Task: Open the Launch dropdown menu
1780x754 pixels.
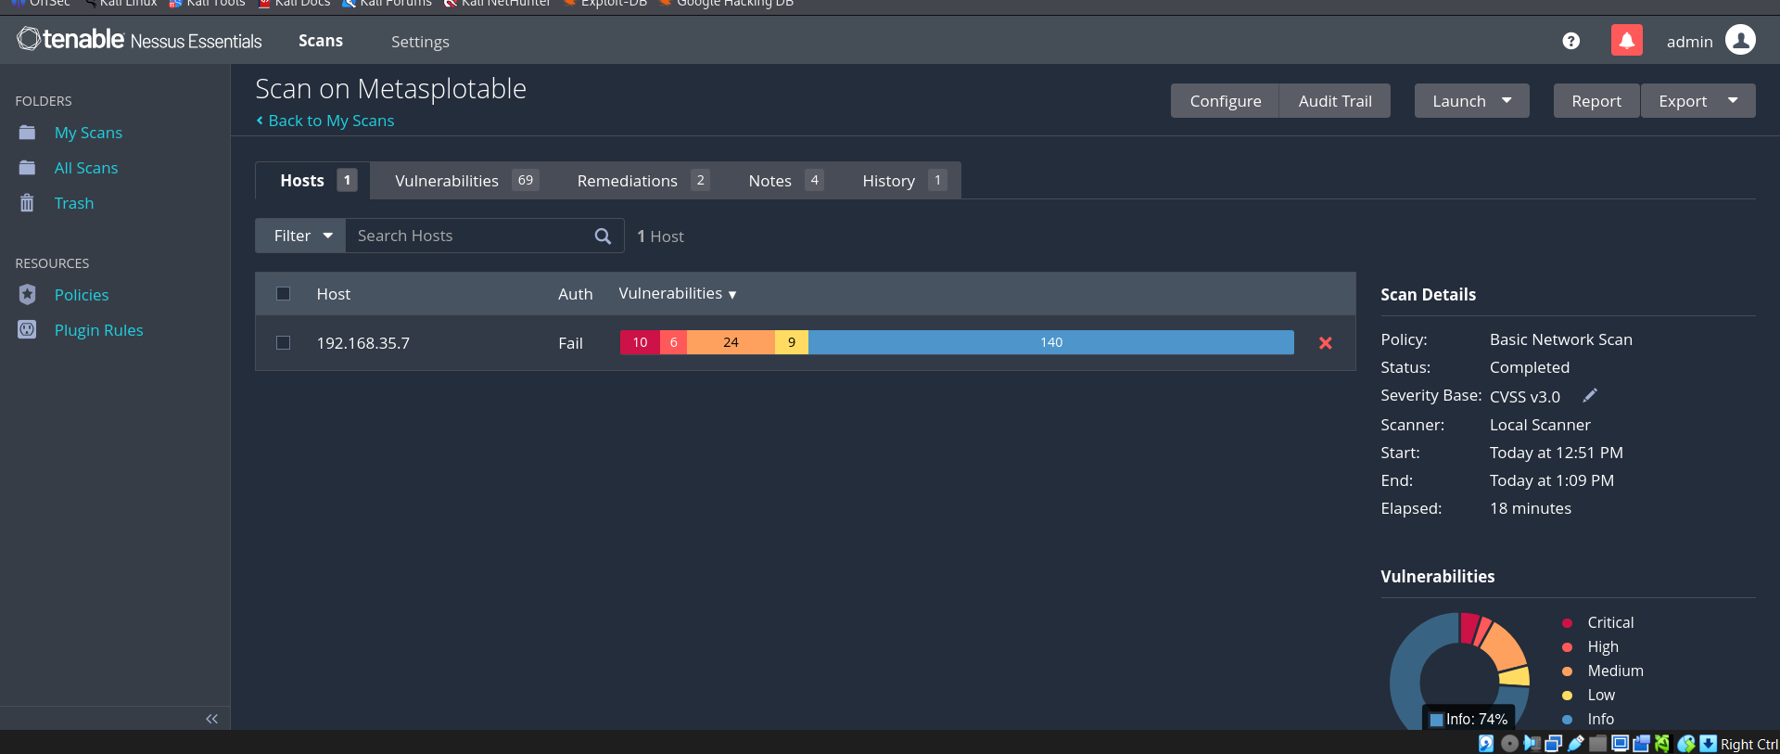Action: tap(1471, 101)
